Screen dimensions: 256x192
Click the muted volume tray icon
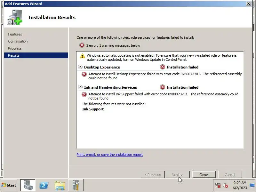click(x=226, y=186)
